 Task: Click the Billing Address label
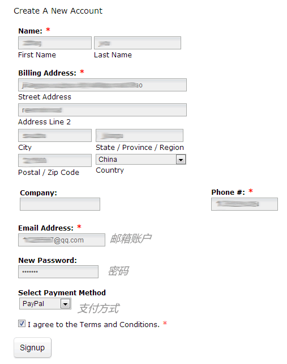click(47, 73)
